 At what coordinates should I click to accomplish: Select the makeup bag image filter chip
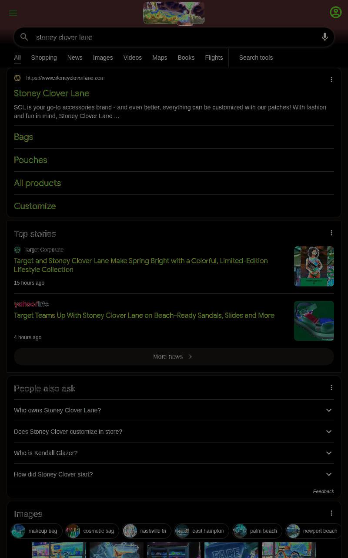click(37, 531)
